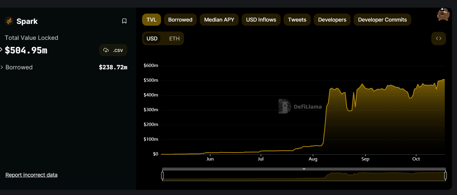Click the Jul label on chart axis

tap(261, 159)
